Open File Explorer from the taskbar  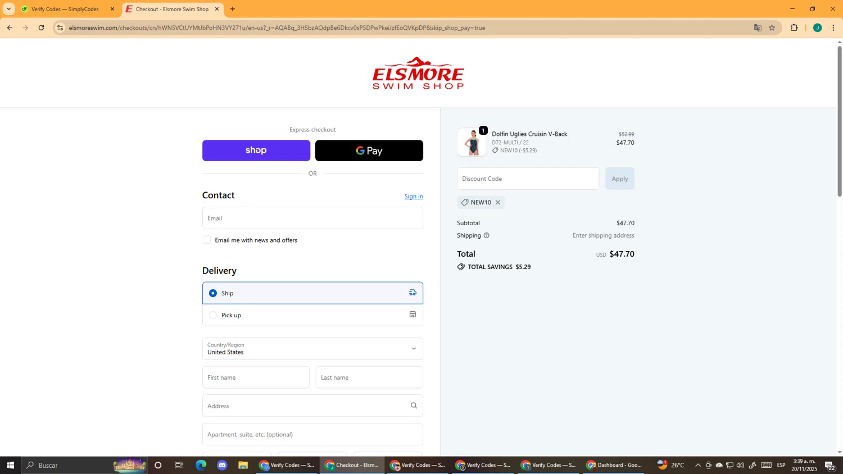tap(243, 465)
